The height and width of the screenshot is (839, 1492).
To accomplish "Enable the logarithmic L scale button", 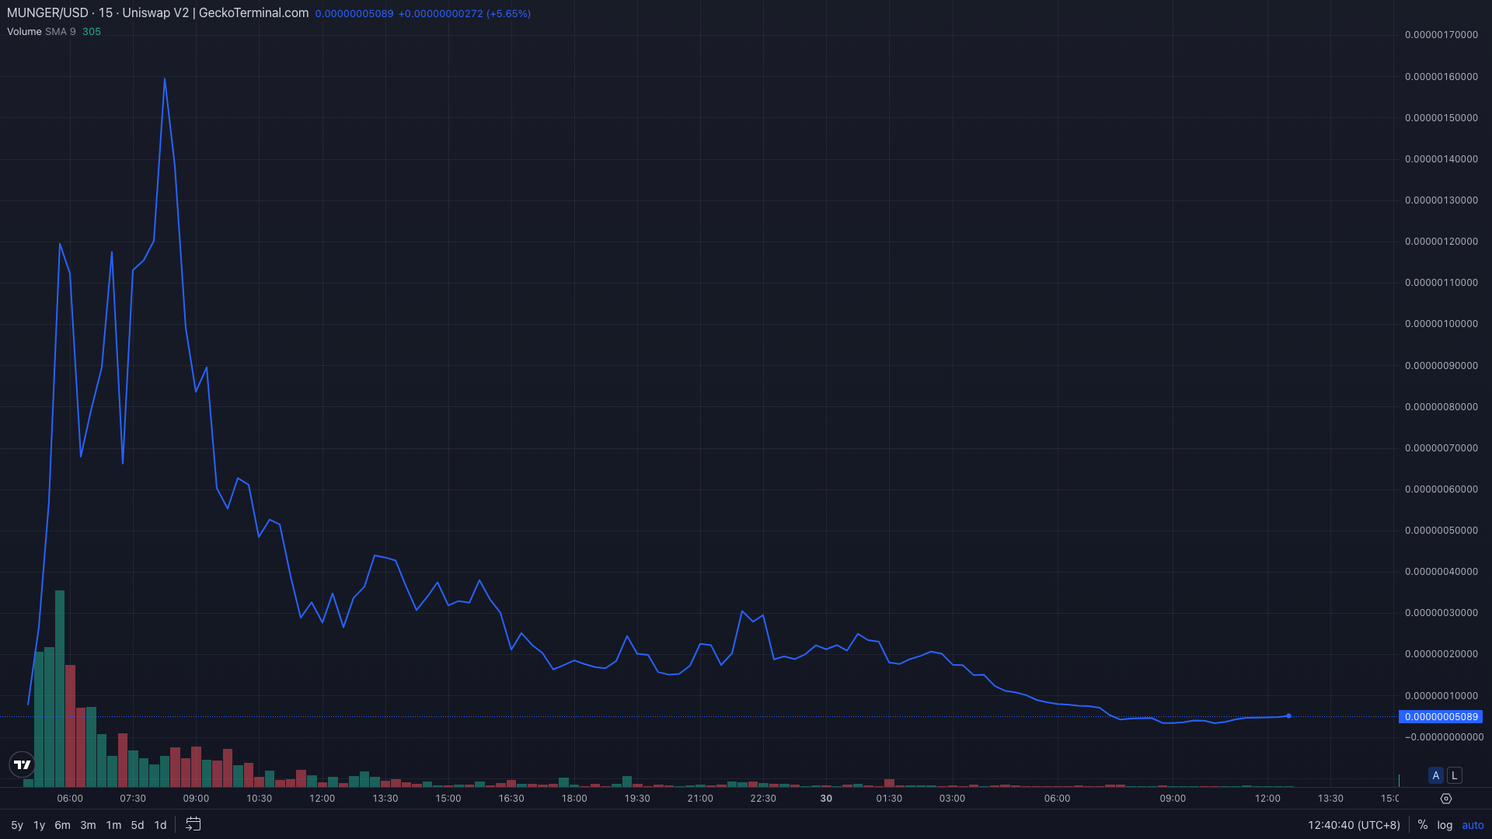I will [1455, 775].
